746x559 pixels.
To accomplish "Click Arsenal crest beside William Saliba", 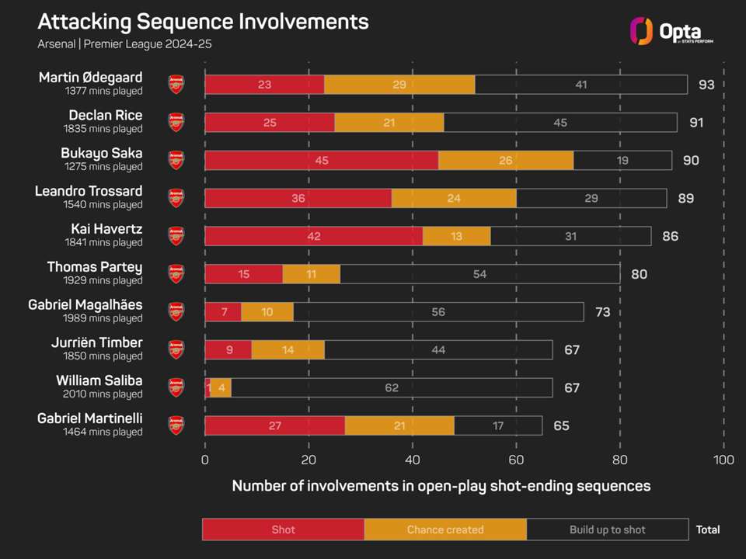I will point(176,387).
